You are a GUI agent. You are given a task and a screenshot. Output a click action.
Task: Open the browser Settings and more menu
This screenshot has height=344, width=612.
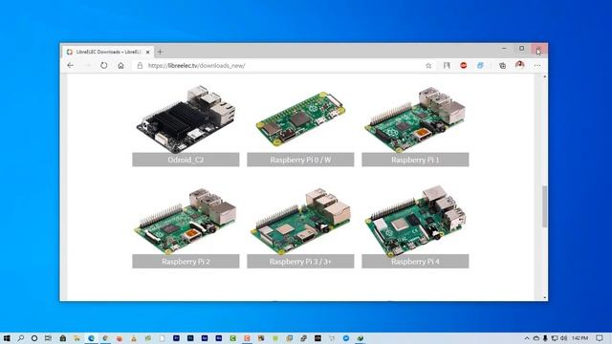click(x=537, y=66)
